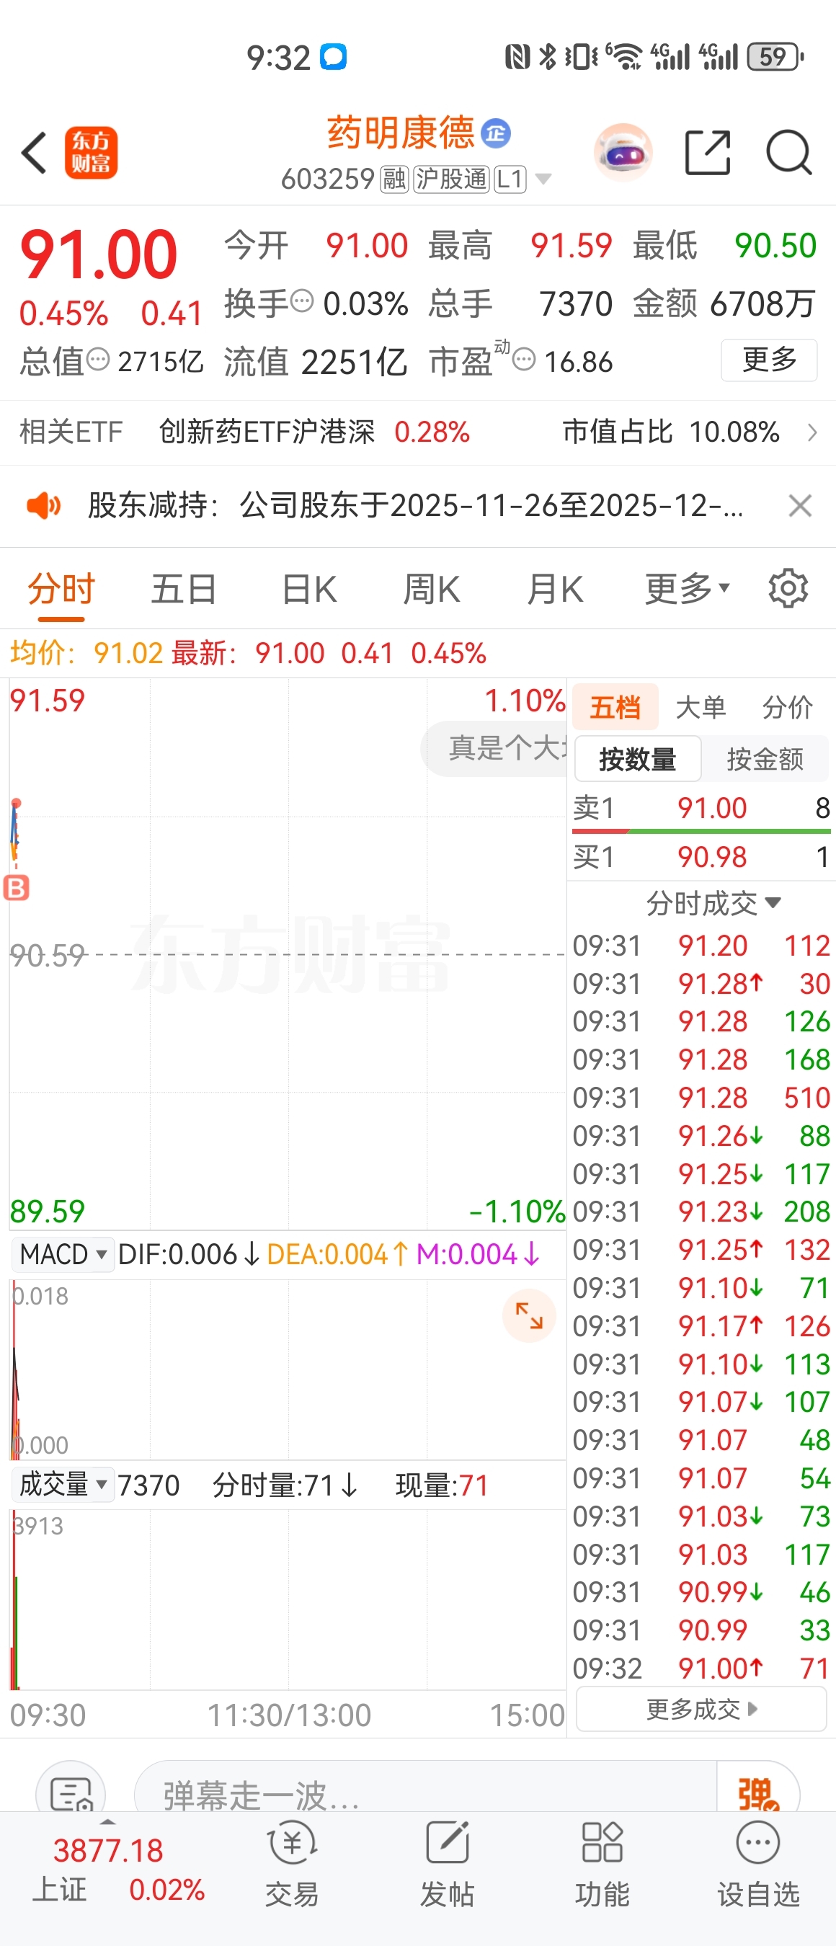Viewport: 836px width, 1946px height.
Task: Tap the NFC icon in status bar
Action: 517,57
